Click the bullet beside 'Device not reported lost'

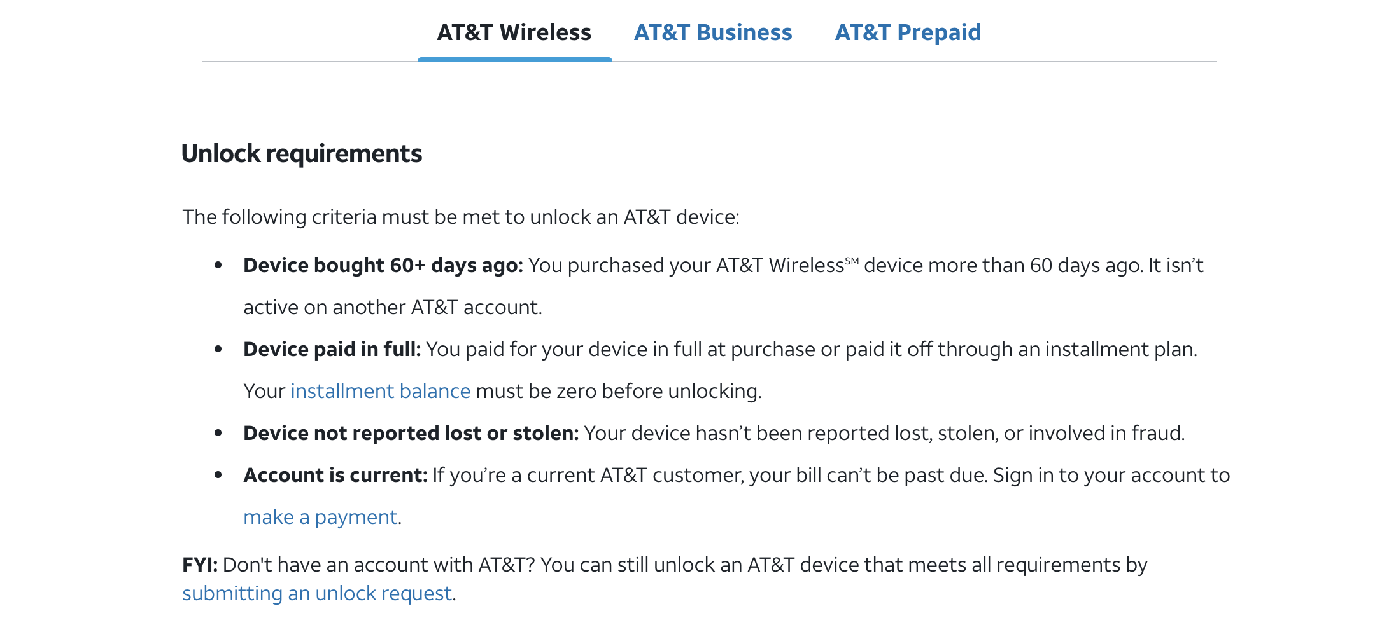pos(218,433)
